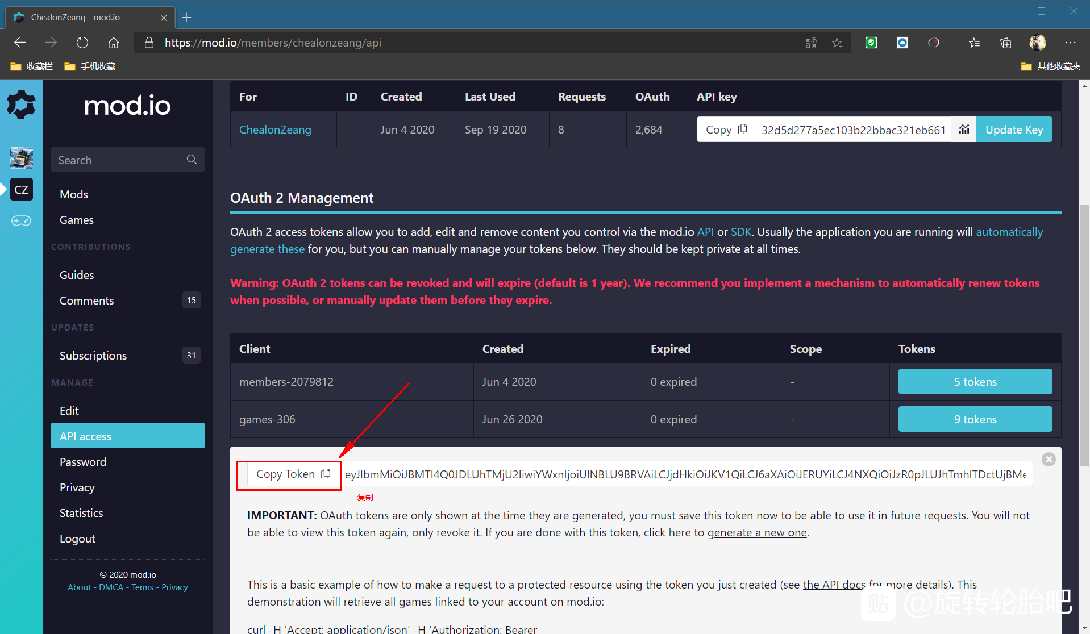Open the SDK link in OAuth description
This screenshot has height=634, width=1090.
click(740, 232)
